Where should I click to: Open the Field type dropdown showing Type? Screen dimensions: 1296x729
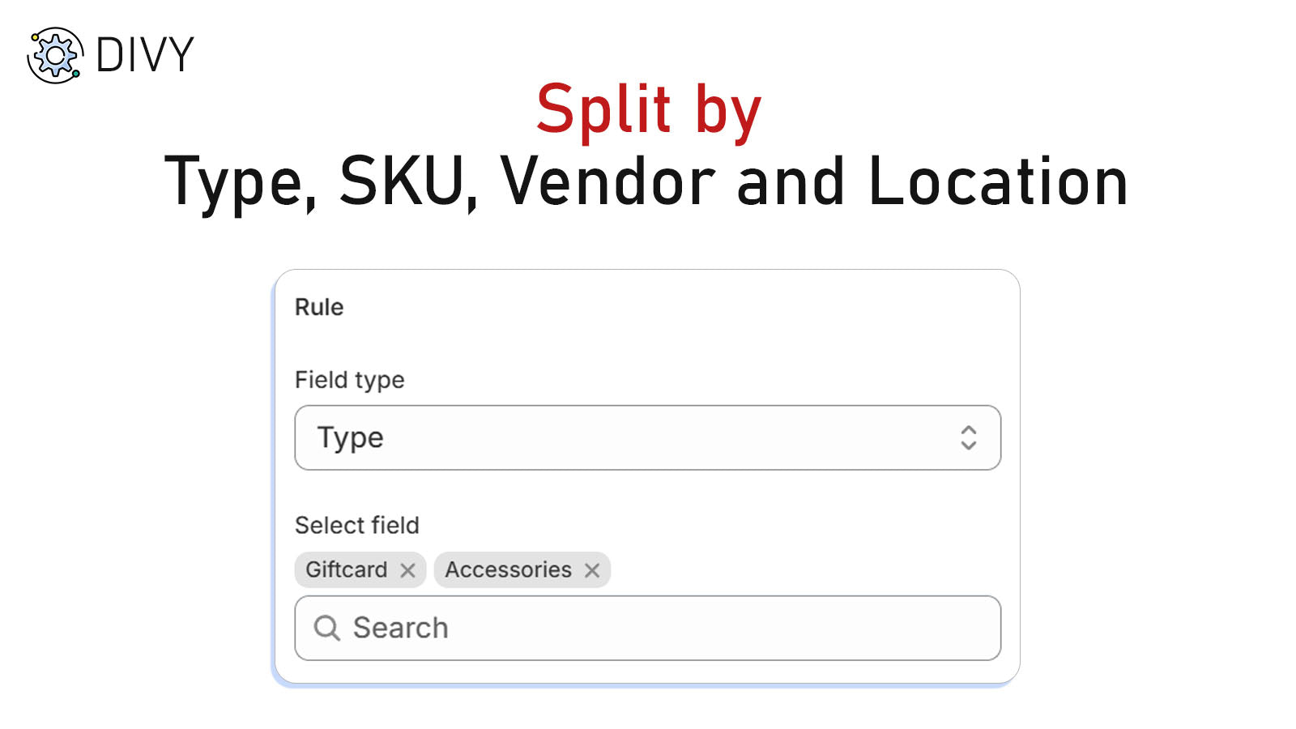point(648,438)
